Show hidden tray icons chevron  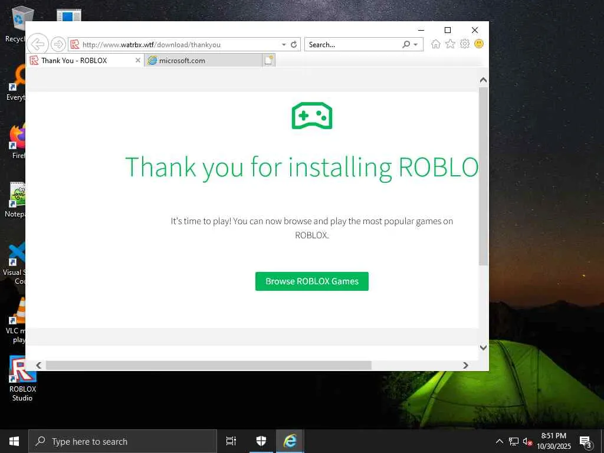point(499,441)
